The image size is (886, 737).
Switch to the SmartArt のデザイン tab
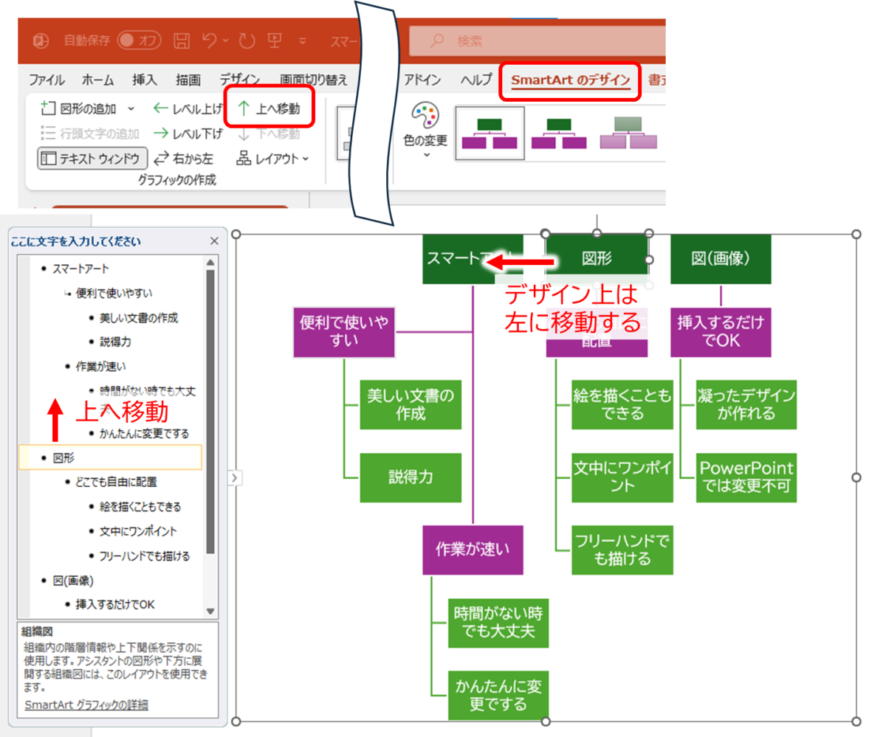coord(569,80)
